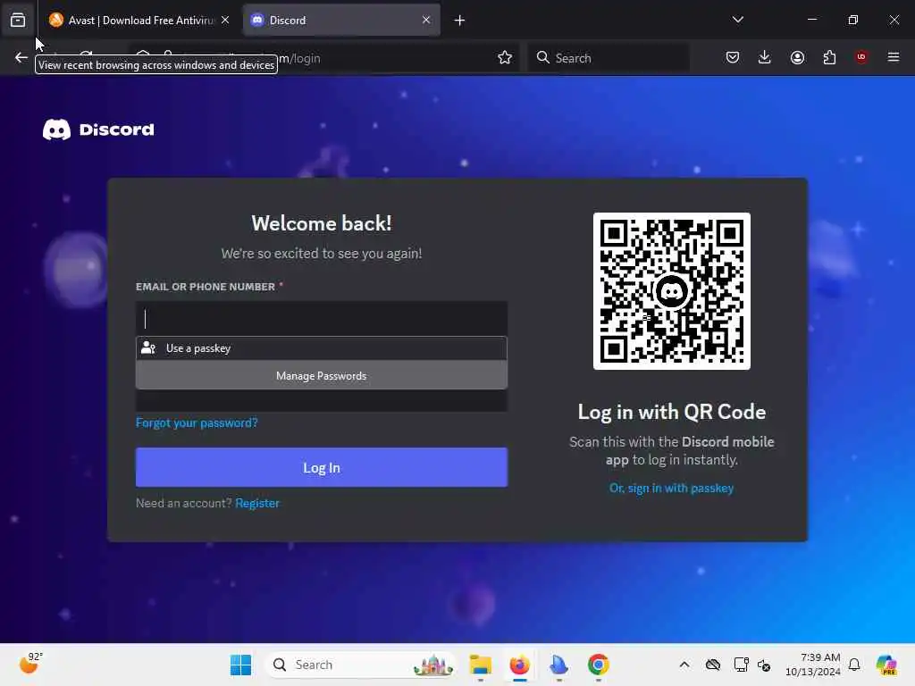915x686 pixels.
Task: Open the weather widget showing 92°
Action: click(30, 664)
